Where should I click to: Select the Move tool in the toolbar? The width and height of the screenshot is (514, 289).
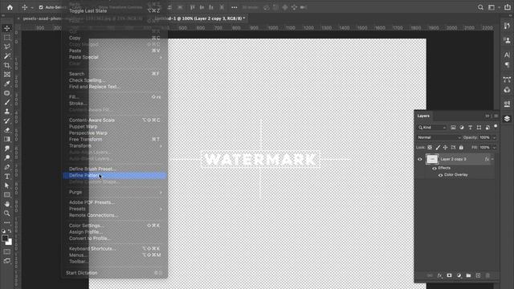(7, 29)
